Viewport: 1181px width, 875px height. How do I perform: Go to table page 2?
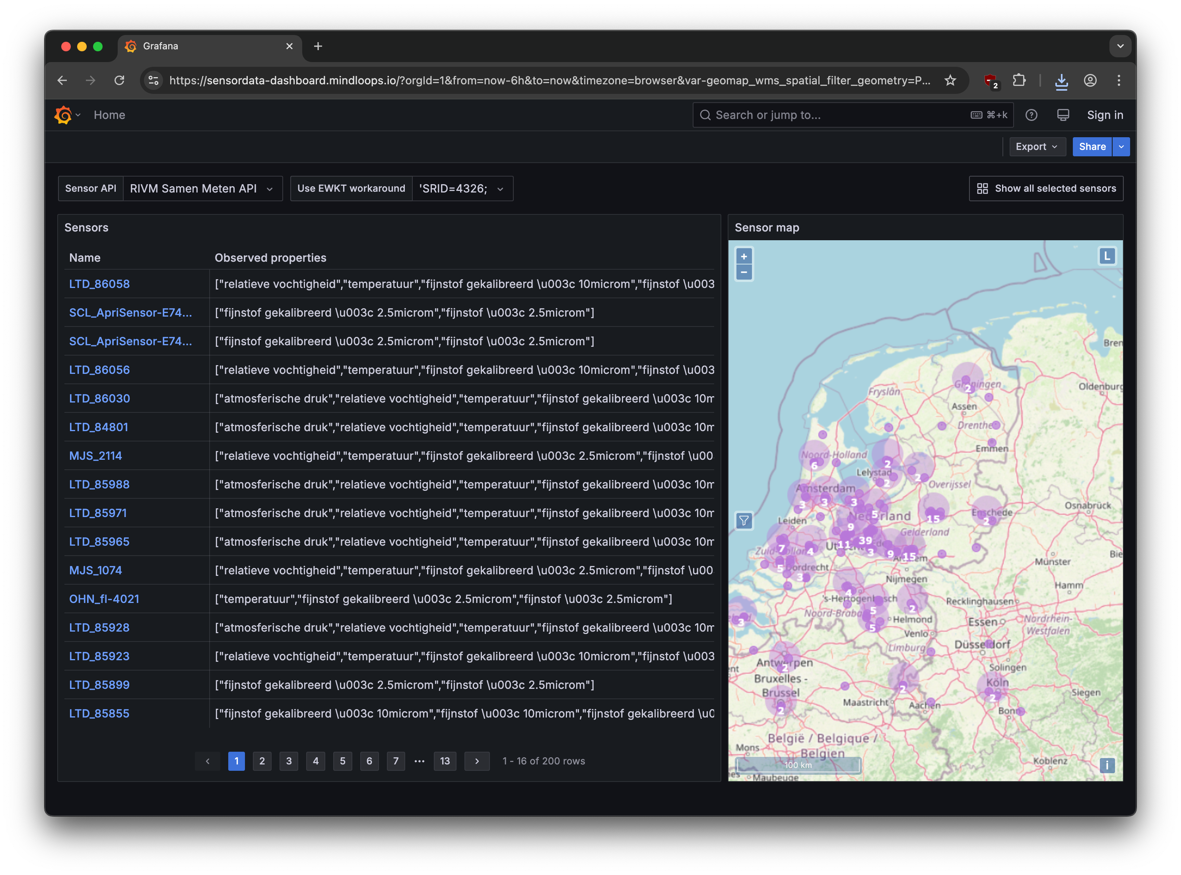[x=262, y=761]
